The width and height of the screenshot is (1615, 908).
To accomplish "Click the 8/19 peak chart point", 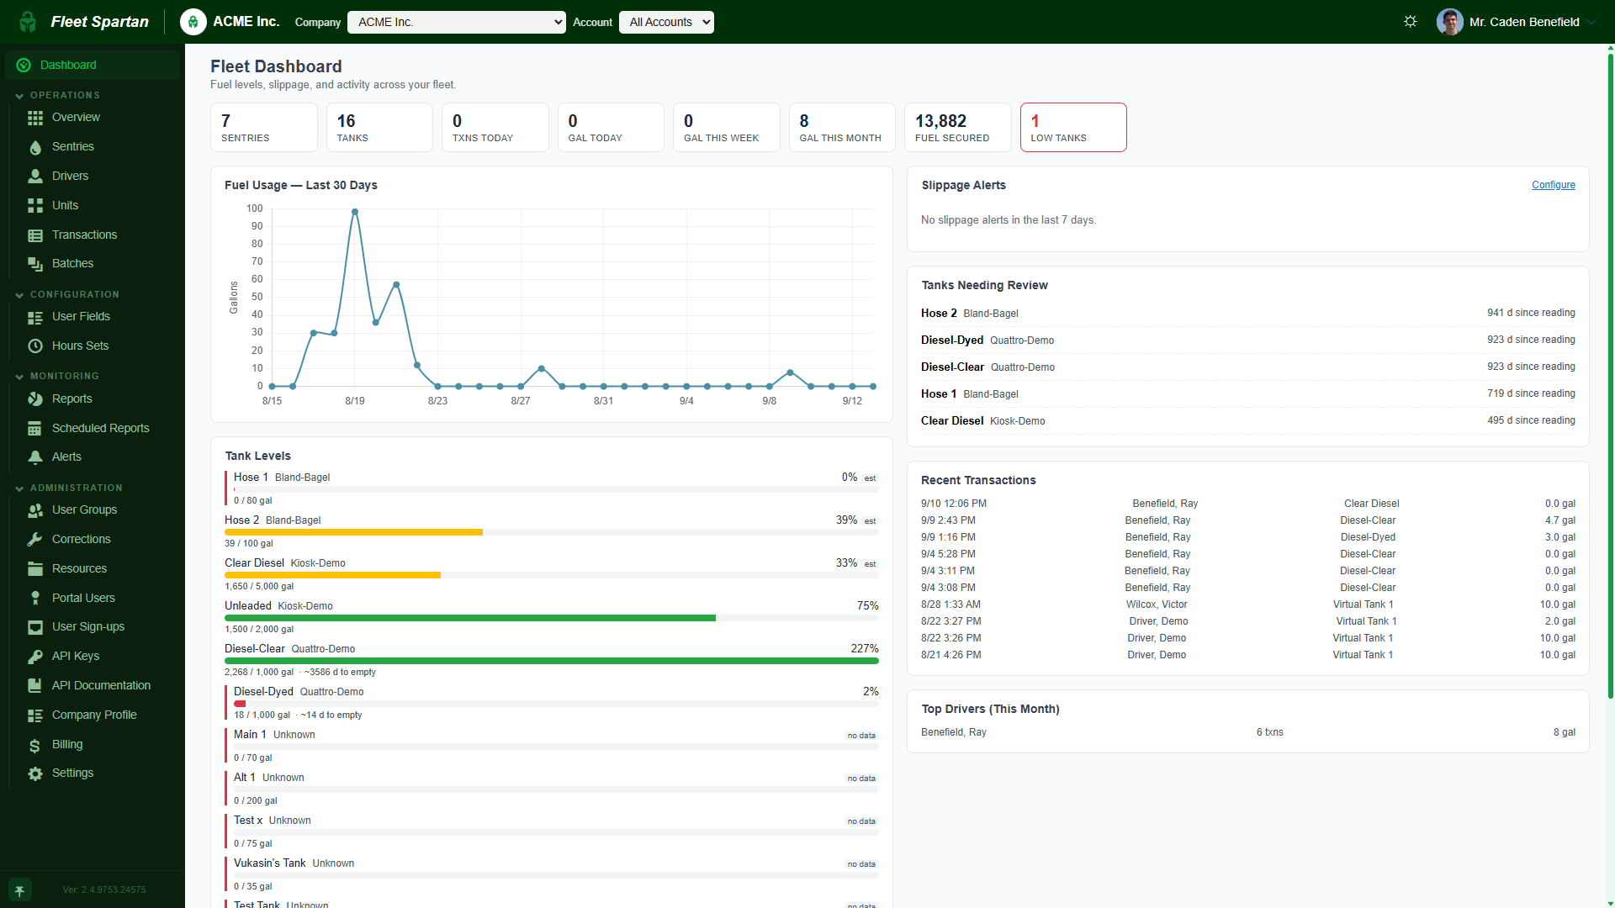I will tap(355, 212).
